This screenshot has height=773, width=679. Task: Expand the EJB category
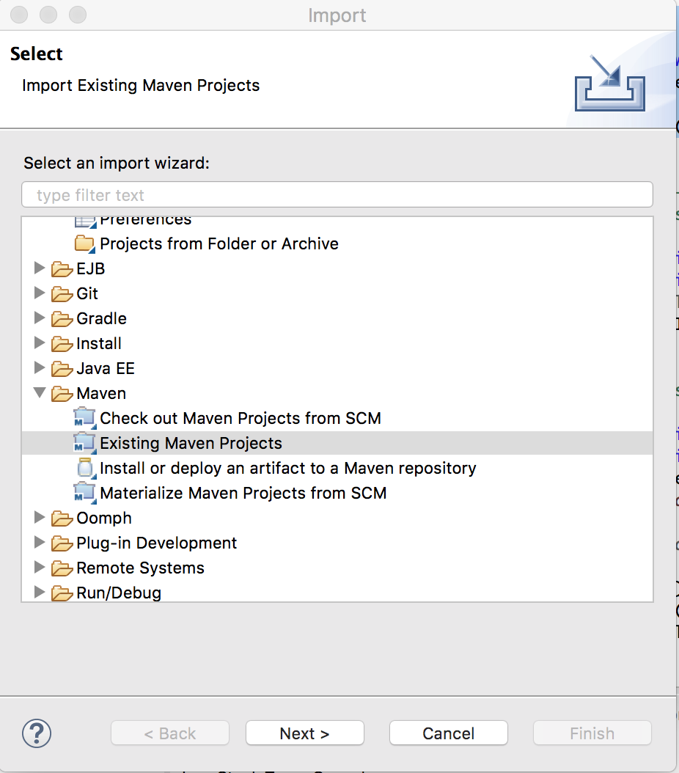pos(40,268)
